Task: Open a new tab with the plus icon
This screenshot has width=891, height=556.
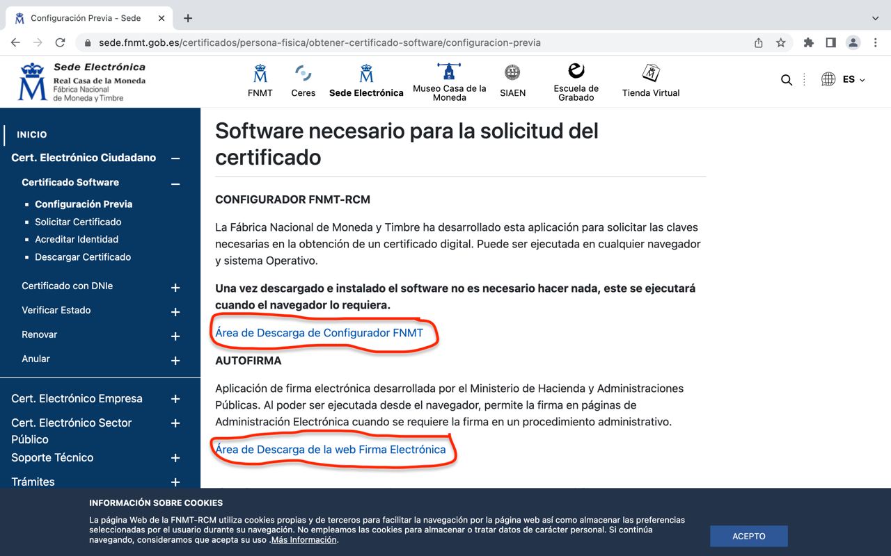Action: [x=188, y=18]
